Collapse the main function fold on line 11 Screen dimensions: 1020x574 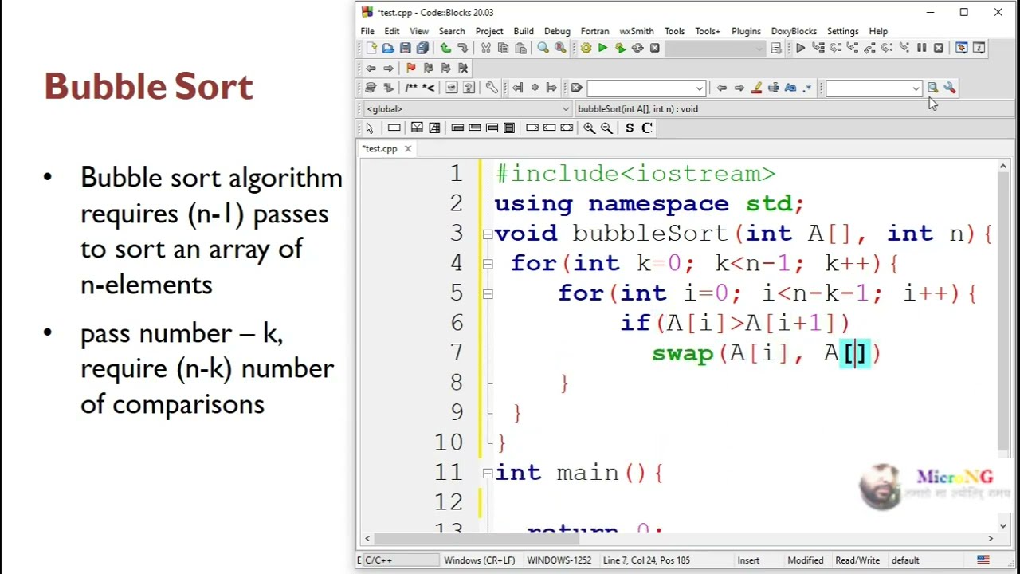click(x=487, y=474)
